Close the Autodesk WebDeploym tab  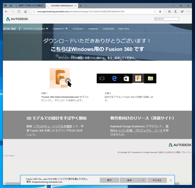click(75, 6)
